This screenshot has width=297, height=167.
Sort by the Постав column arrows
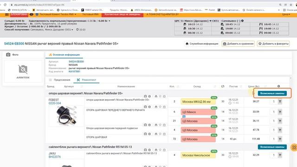pyautogui.click(x=241, y=87)
